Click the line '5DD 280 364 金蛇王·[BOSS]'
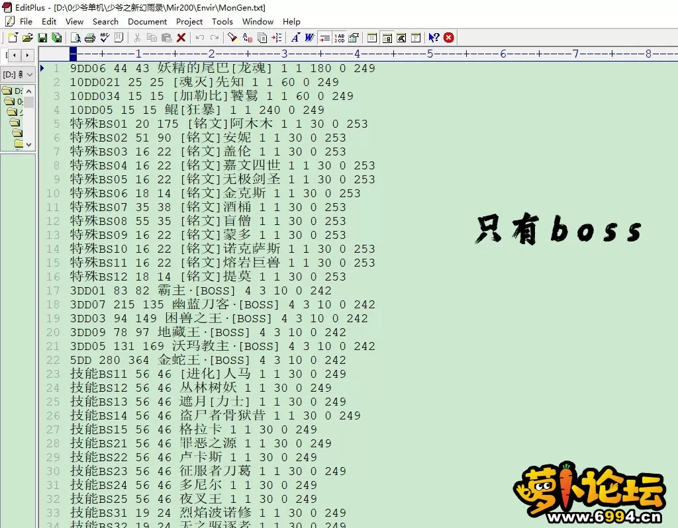The height and width of the screenshot is (528, 678). tap(208, 360)
